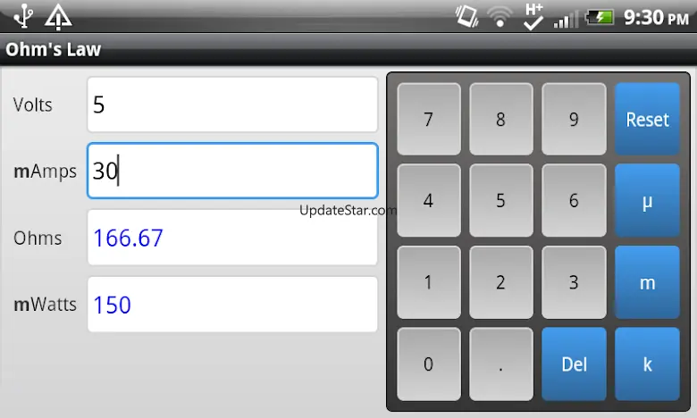Focus the mAmps input field
The height and width of the screenshot is (418, 697).
[x=232, y=171]
